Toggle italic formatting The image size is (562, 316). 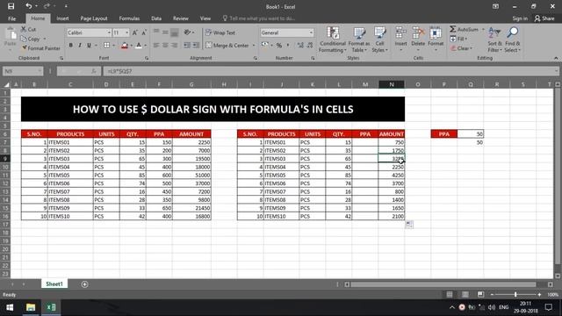pyautogui.click(x=80, y=46)
